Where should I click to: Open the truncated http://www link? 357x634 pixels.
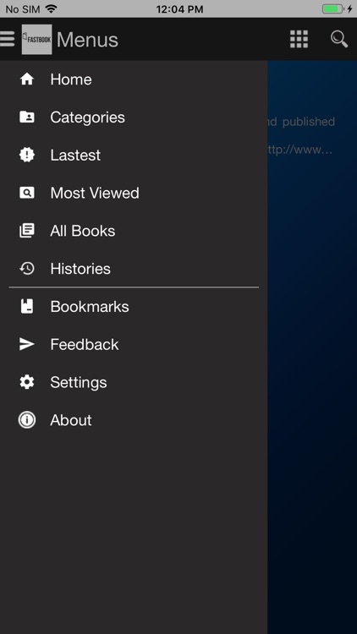[x=300, y=150]
